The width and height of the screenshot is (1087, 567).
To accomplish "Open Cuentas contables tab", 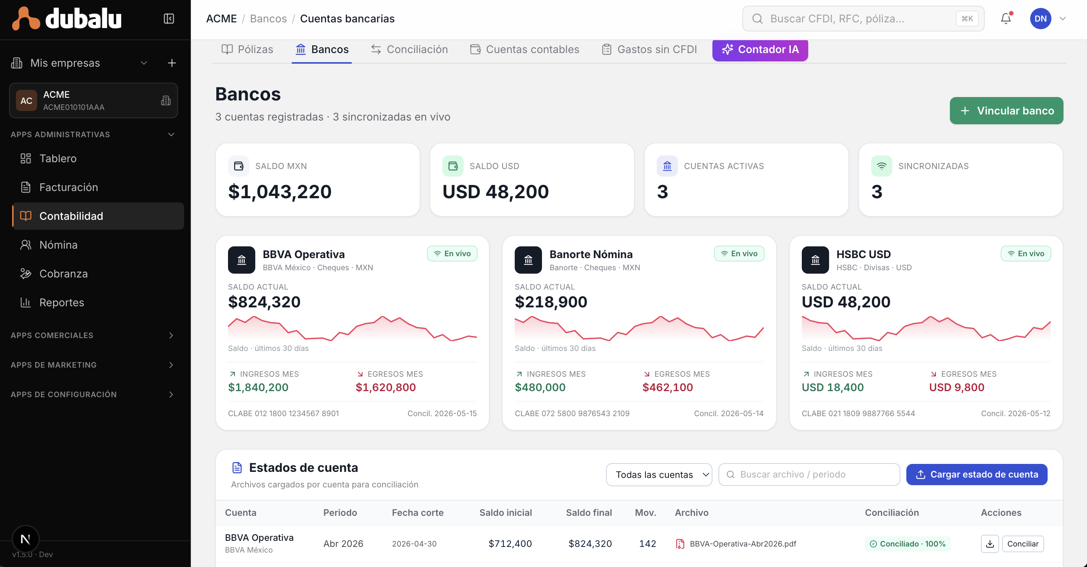I will click(525, 49).
